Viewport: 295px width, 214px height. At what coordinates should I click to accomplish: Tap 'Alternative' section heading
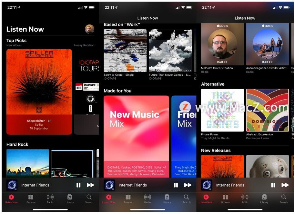(213, 84)
